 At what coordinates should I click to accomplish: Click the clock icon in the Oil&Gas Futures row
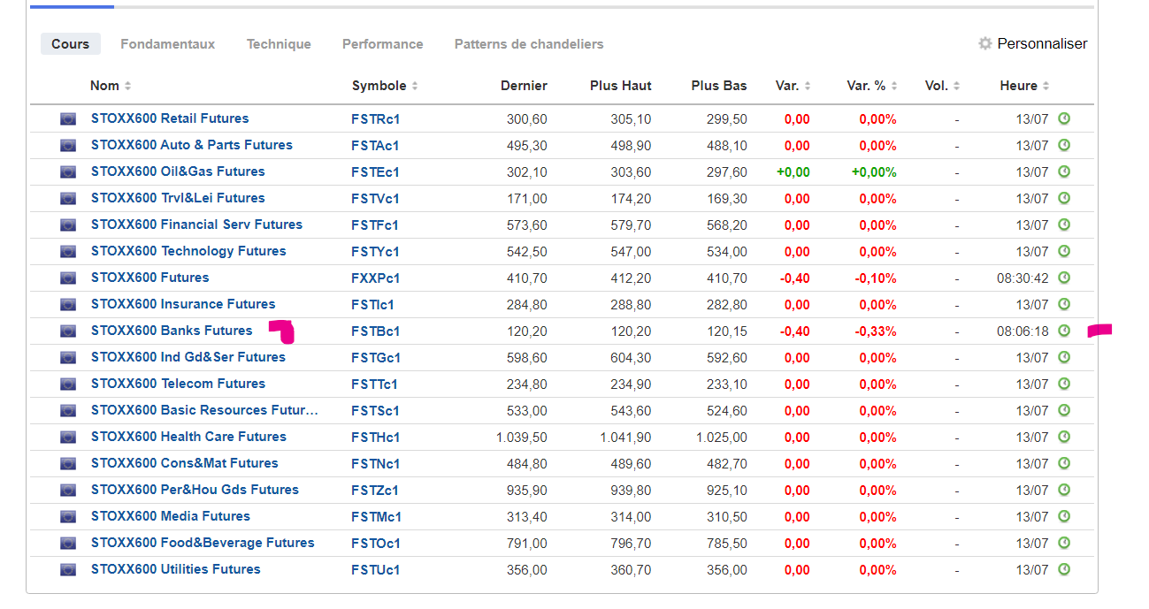pos(1064,171)
